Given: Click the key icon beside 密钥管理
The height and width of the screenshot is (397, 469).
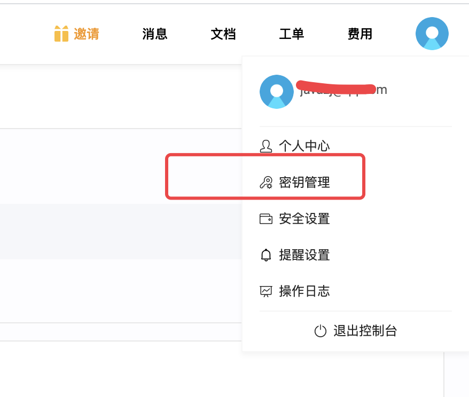Looking at the screenshot, I should [265, 182].
